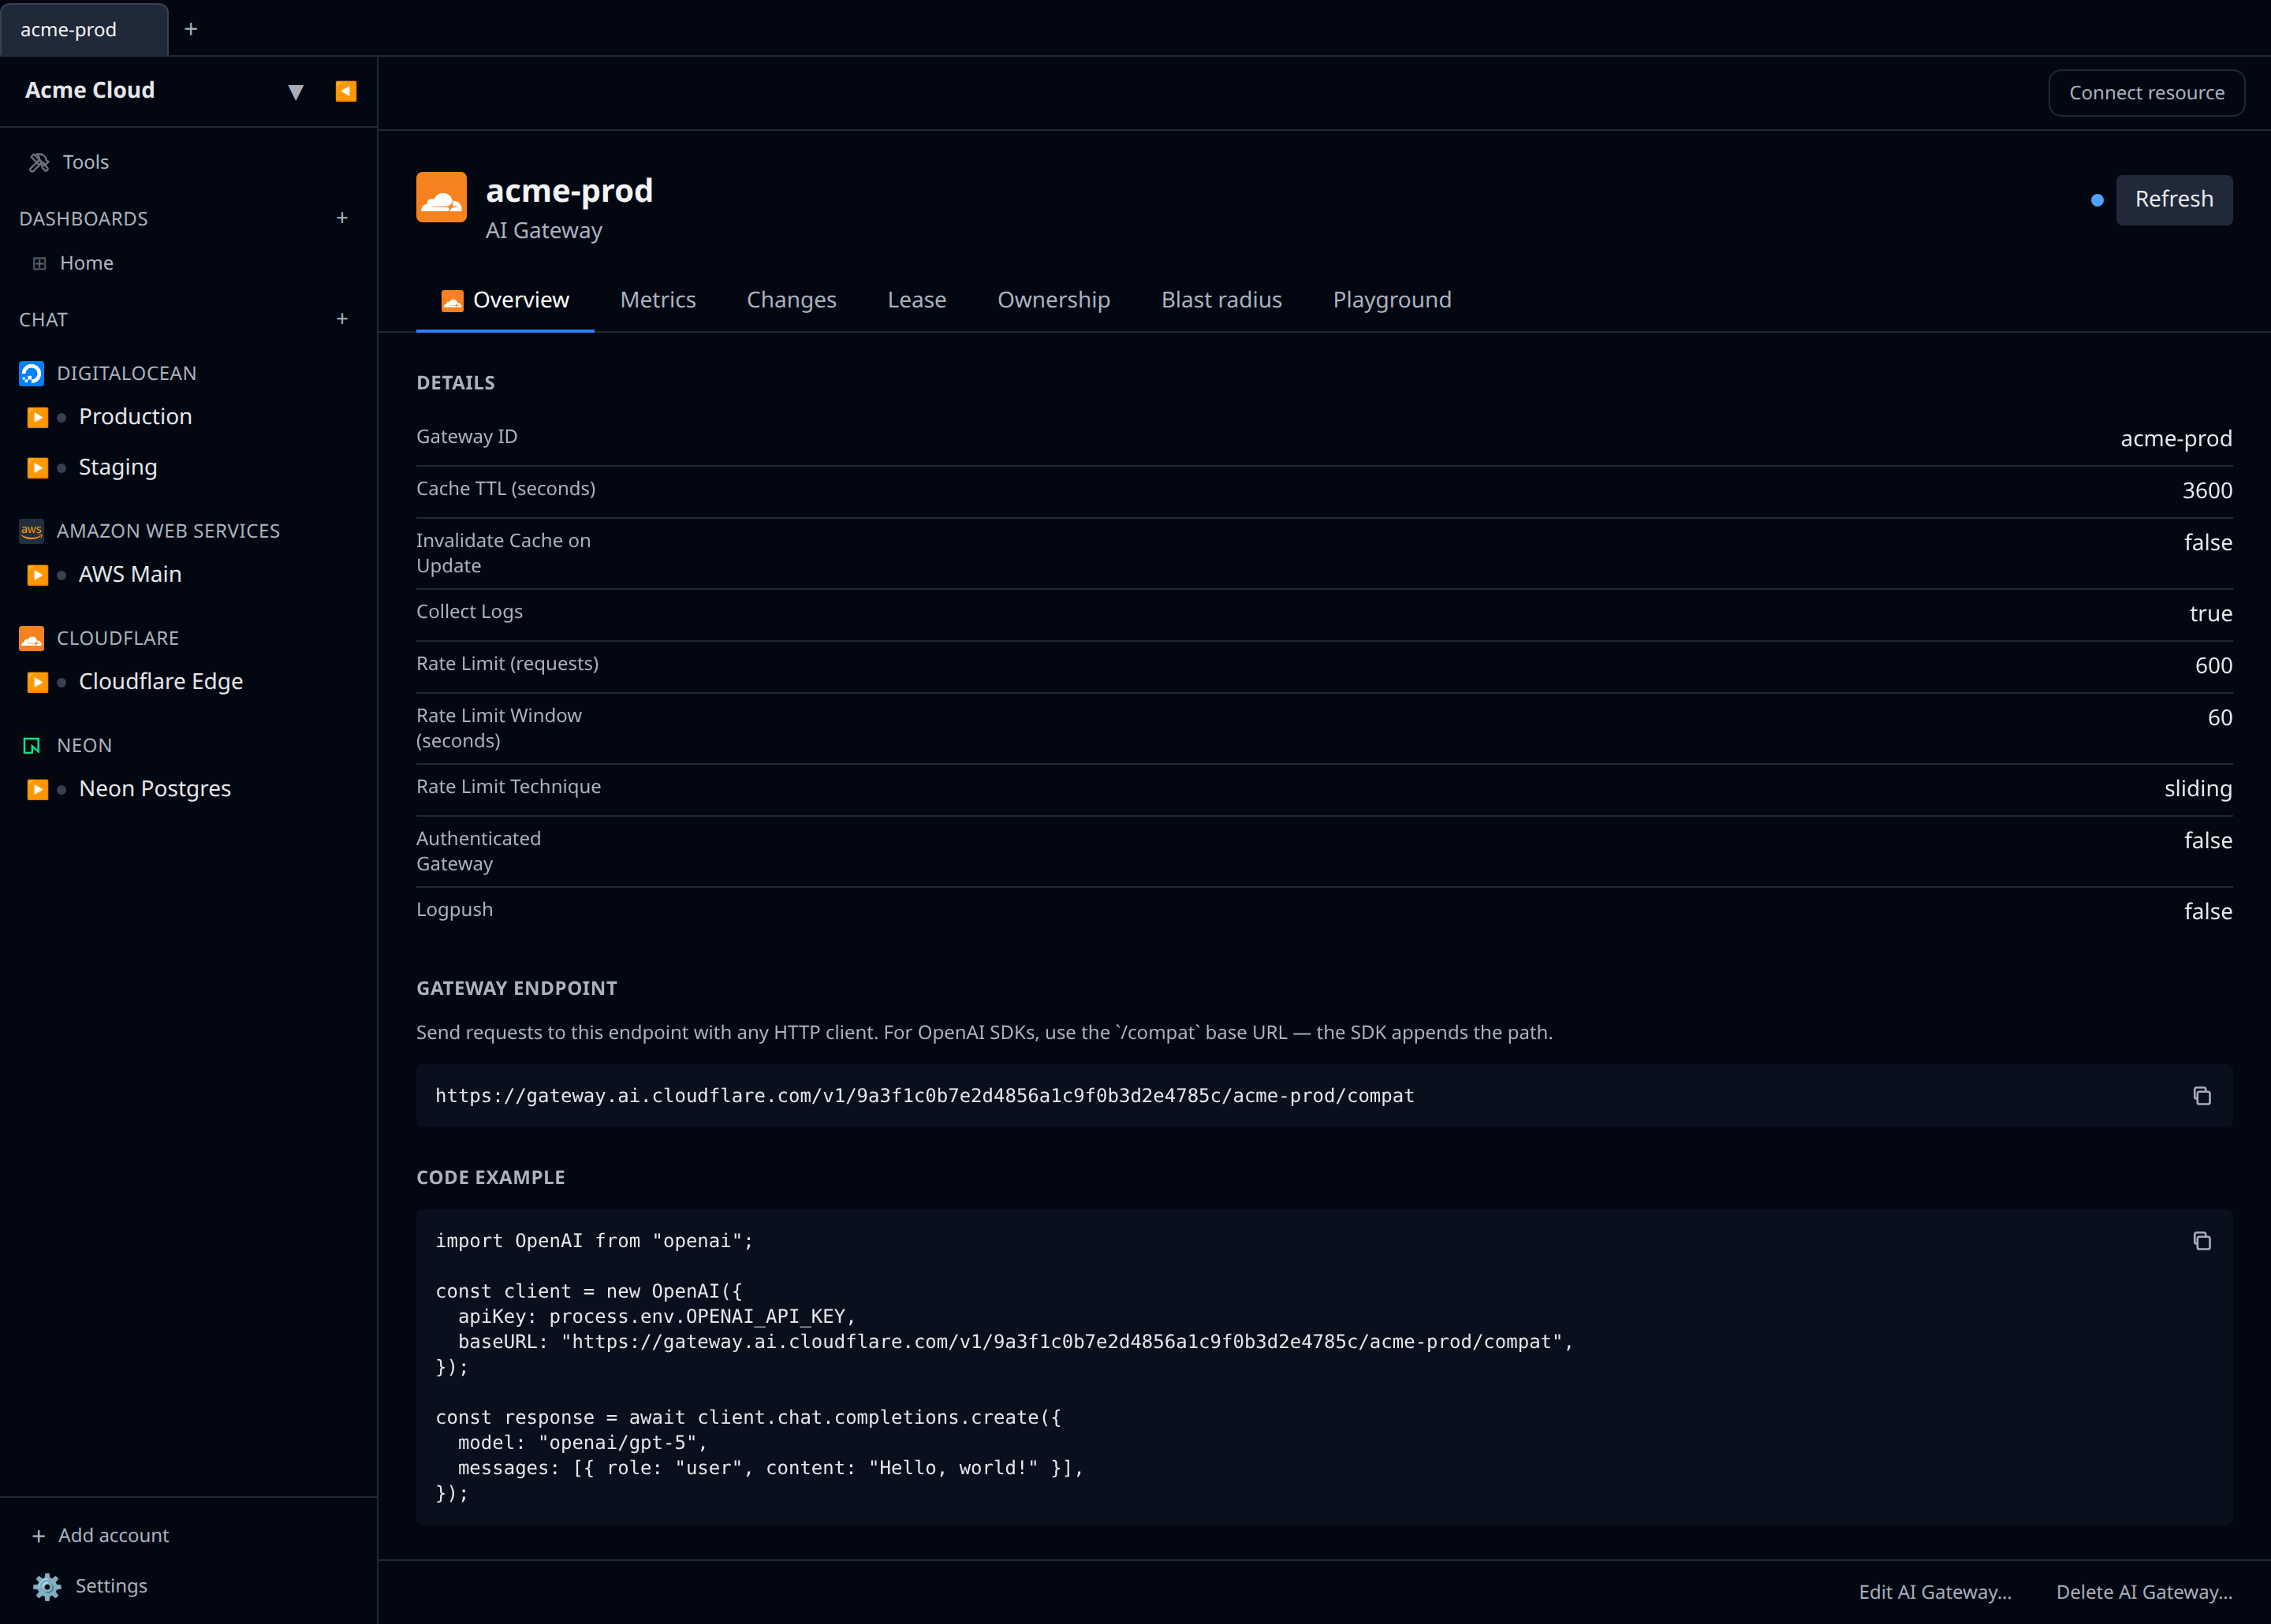The height and width of the screenshot is (1624, 2271).
Task: Expand the AWS Main account arrow
Action: [37, 575]
